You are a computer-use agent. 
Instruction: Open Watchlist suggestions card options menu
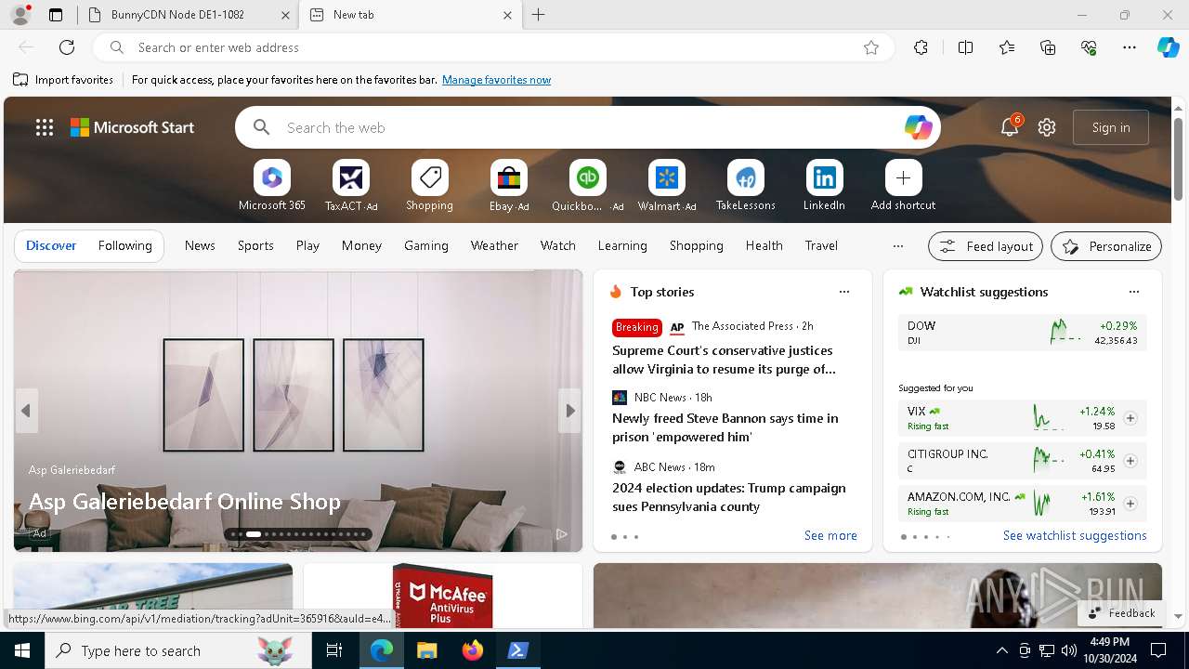point(1134,292)
